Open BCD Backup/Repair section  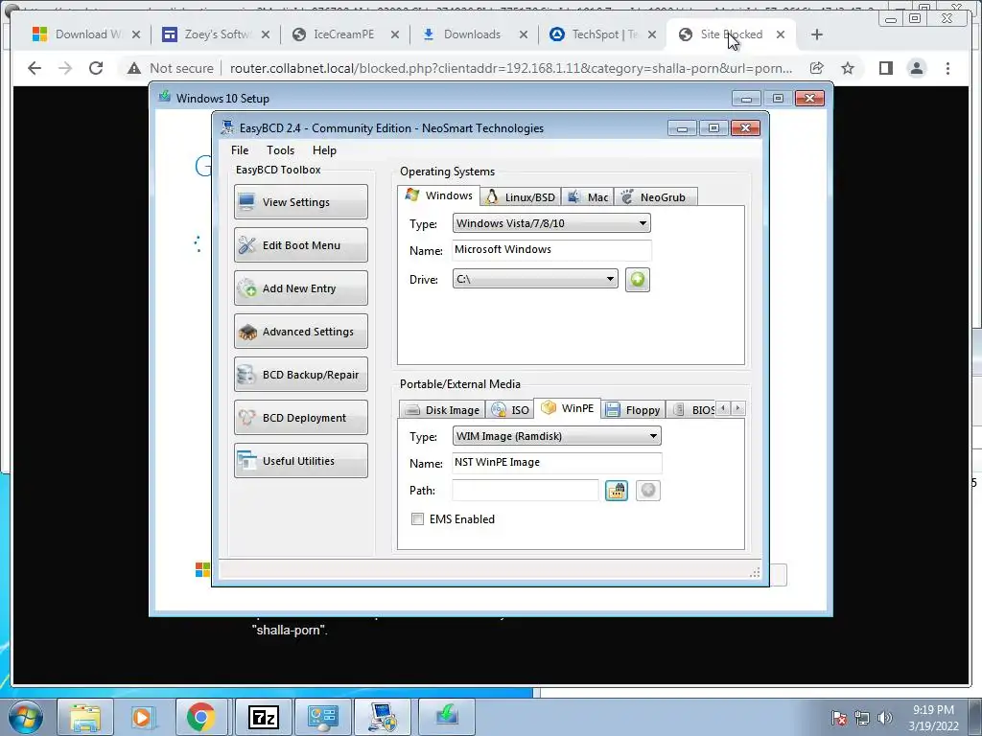click(300, 375)
